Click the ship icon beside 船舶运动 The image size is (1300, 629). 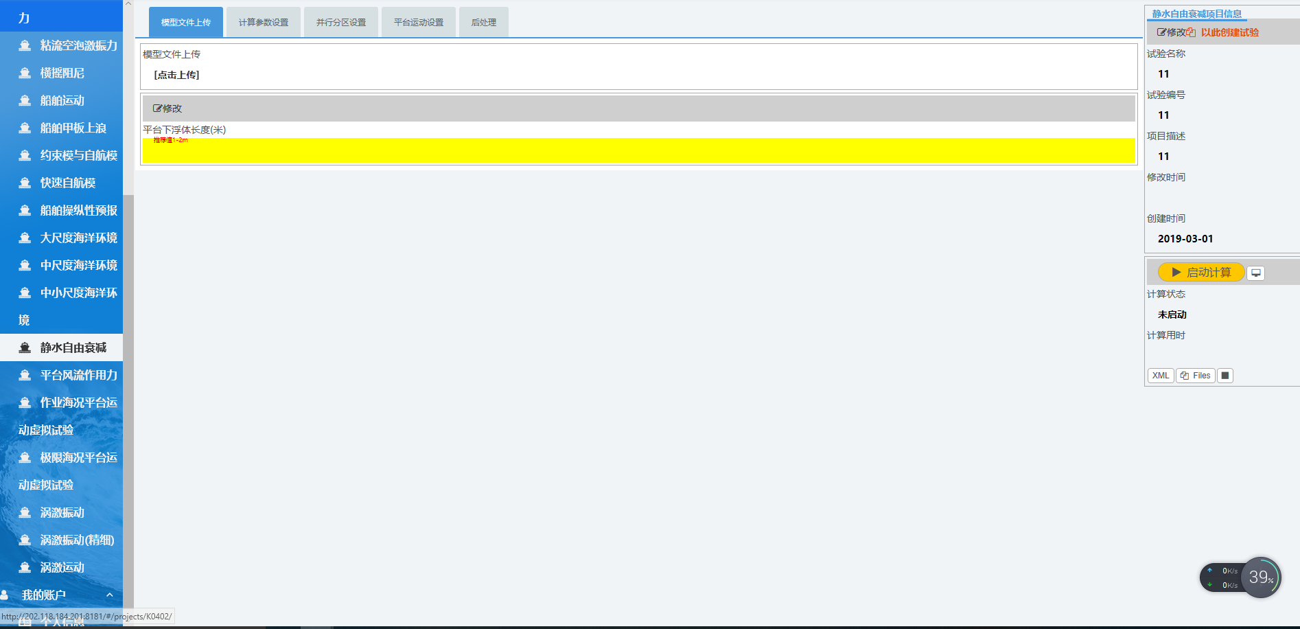[x=25, y=100]
